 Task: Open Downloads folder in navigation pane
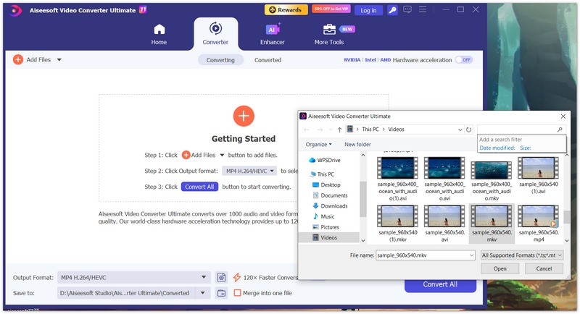[331, 206]
